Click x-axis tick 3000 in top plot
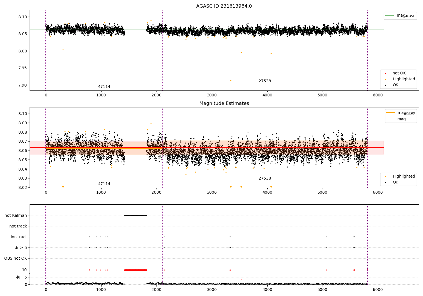Viewport: 423px width, 296px height. click(x=212, y=95)
